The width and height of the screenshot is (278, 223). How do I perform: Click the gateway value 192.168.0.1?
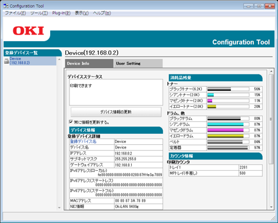[123, 165]
